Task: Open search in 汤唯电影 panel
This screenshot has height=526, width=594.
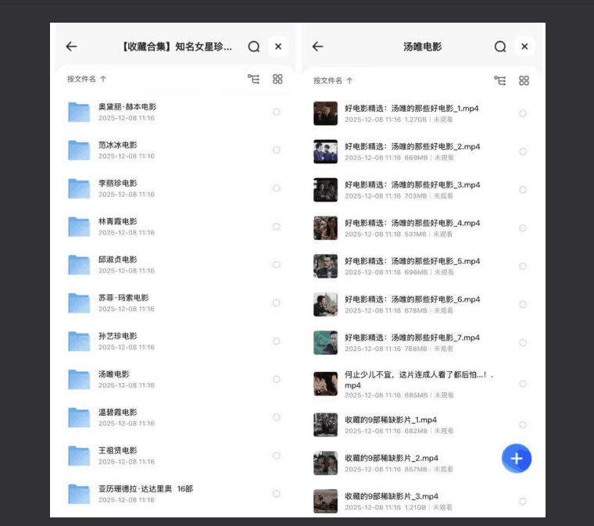Action: coord(500,47)
